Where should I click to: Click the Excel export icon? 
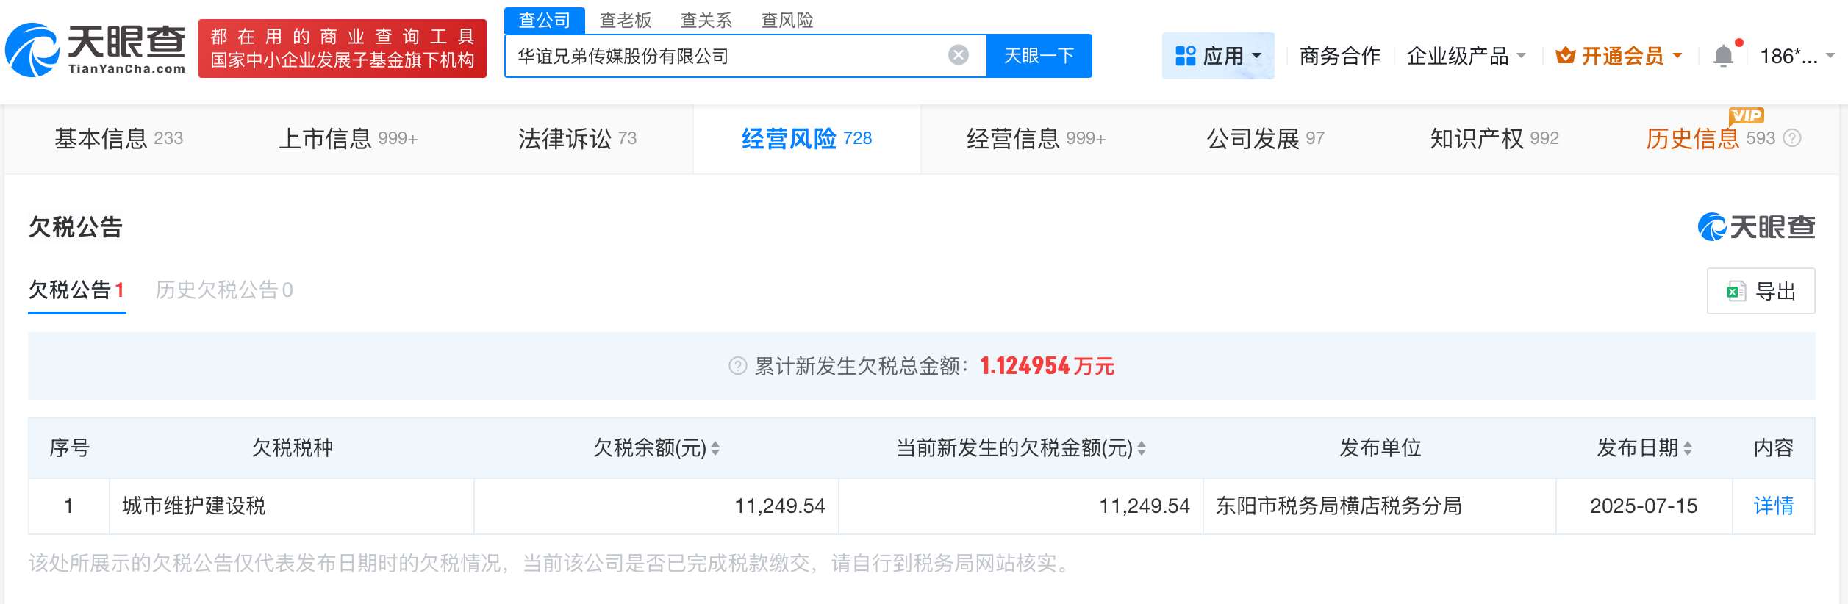pyautogui.click(x=1736, y=292)
